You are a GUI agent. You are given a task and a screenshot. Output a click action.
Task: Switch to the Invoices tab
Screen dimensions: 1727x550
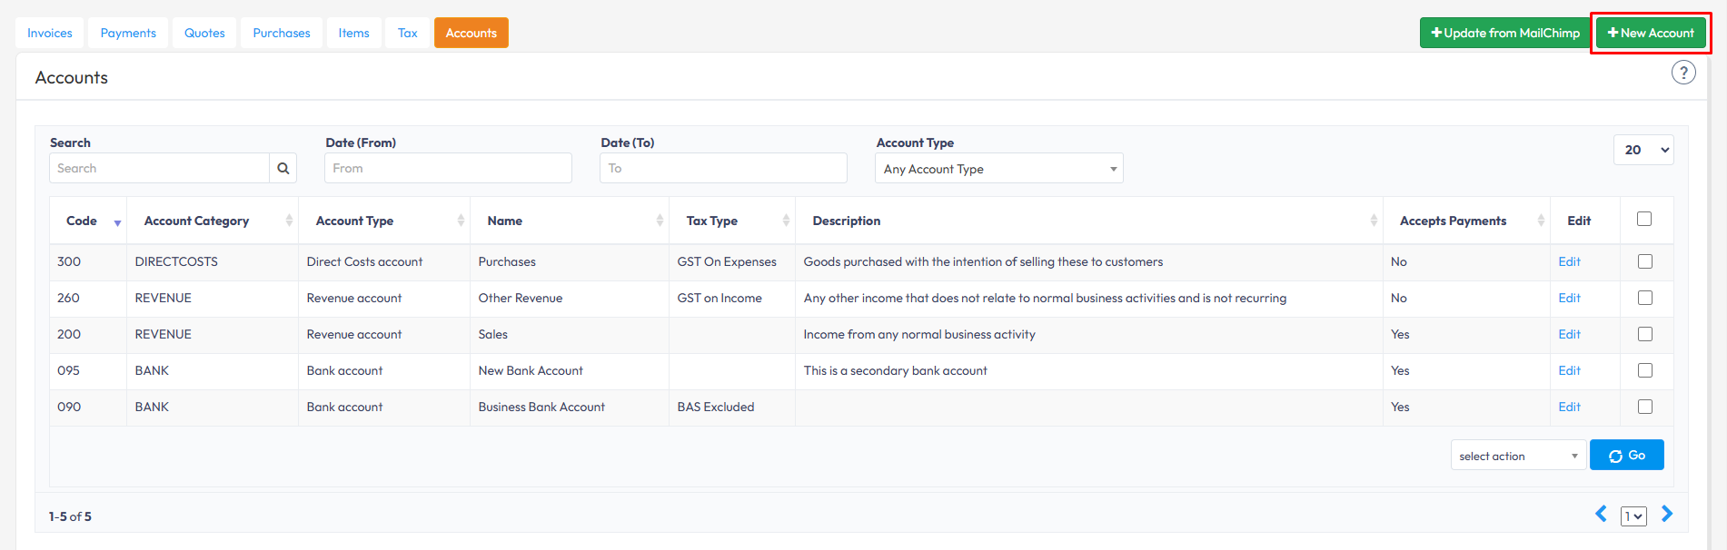coord(50,33)
